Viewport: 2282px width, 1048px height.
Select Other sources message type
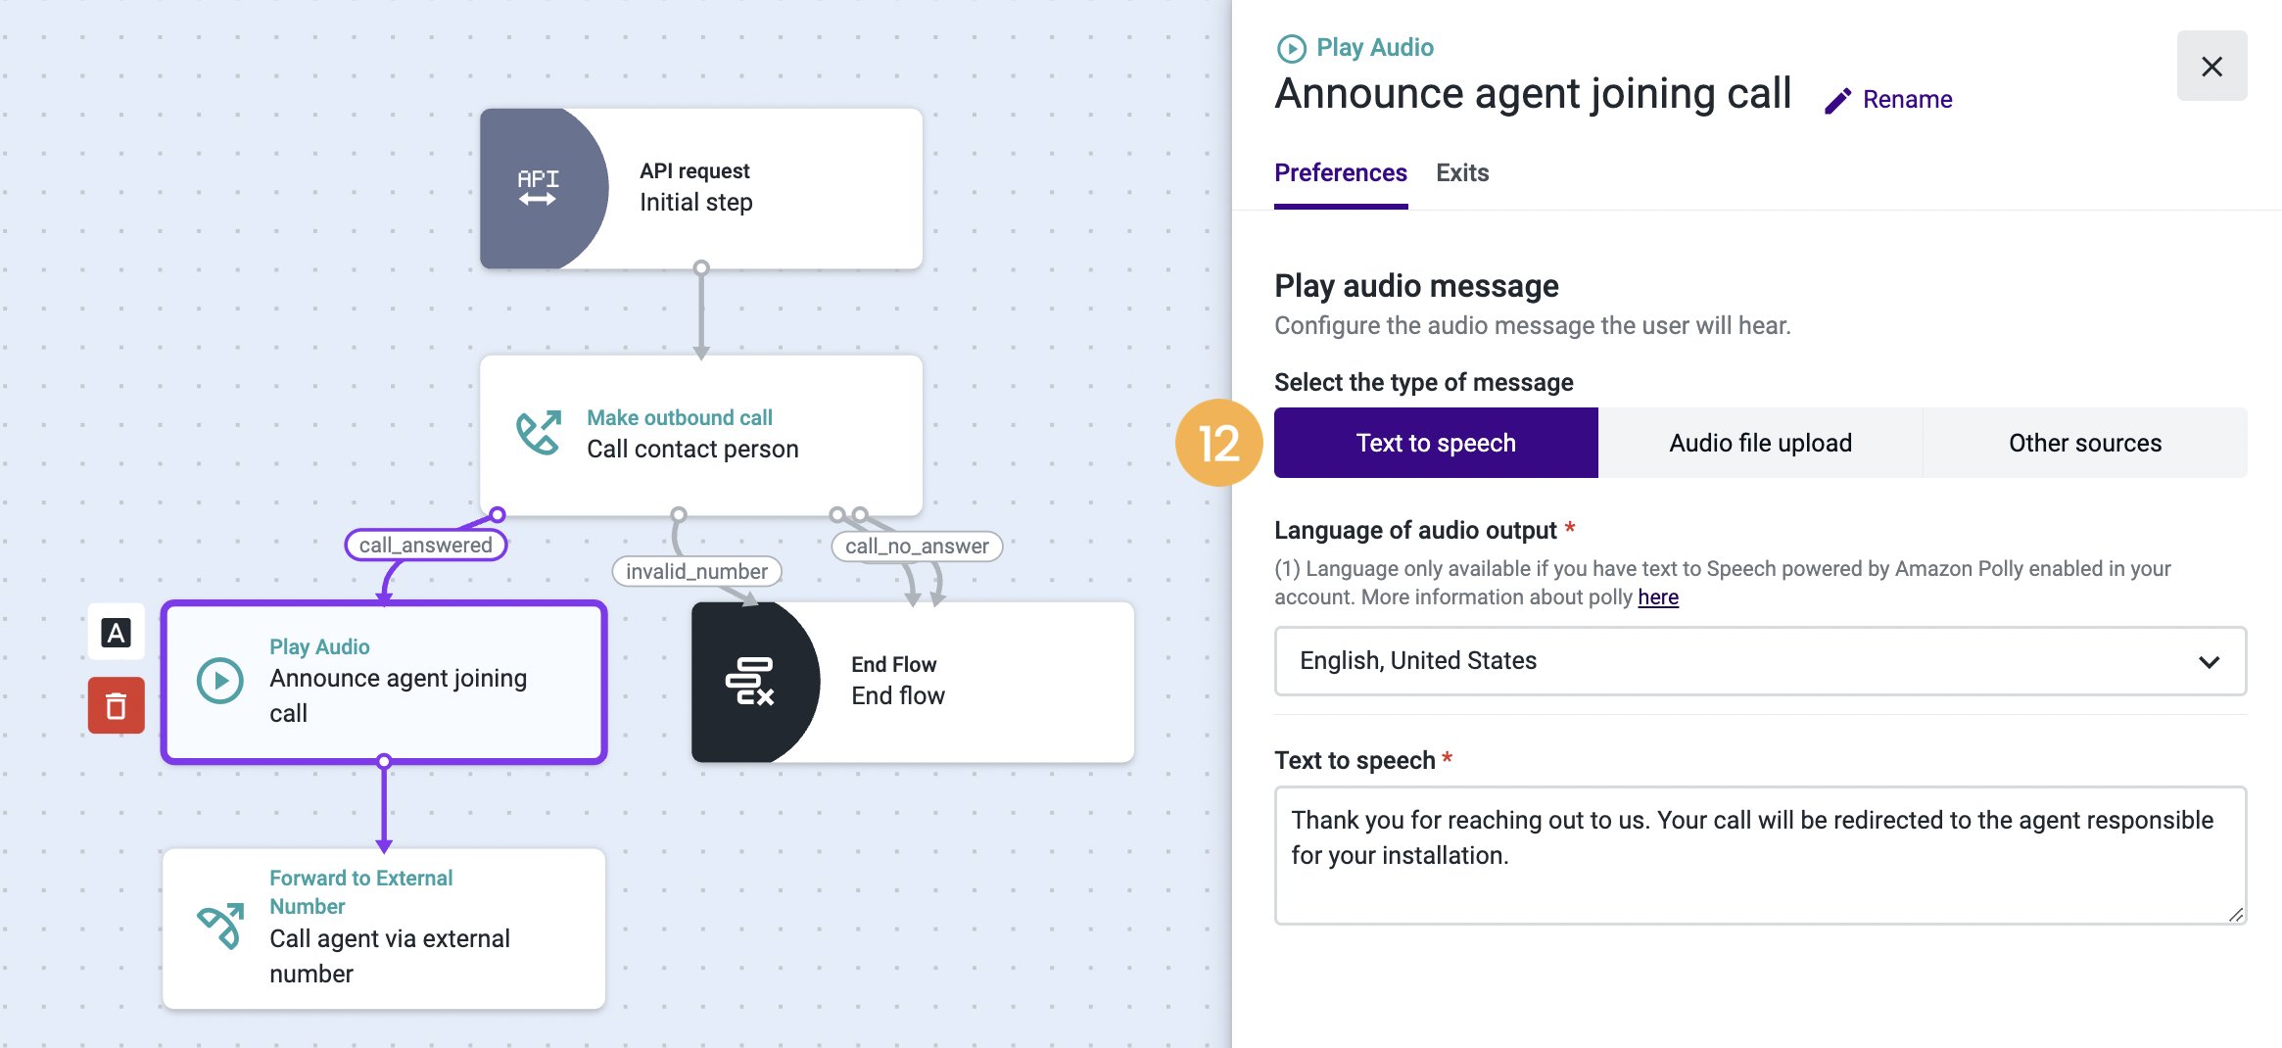(2085, 443)
